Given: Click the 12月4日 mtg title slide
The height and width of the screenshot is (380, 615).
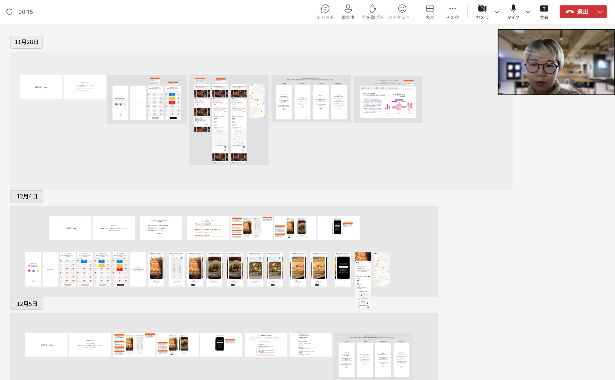Looking at the screenshot, I should point(70,228).
